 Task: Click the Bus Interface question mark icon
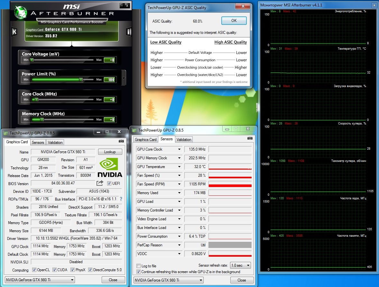tap(121, 199)
